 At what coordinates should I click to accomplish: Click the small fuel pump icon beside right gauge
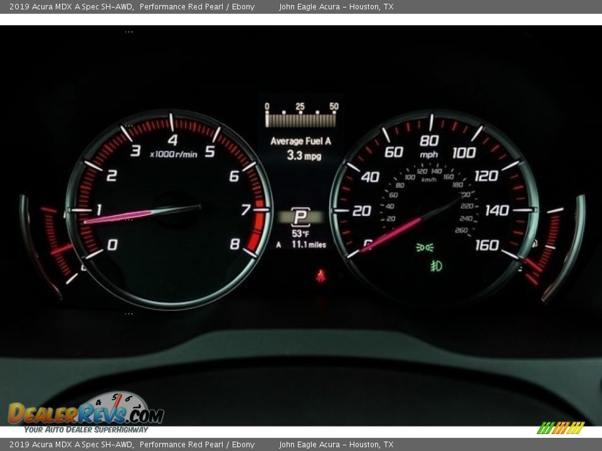click(x=535, y=243)
